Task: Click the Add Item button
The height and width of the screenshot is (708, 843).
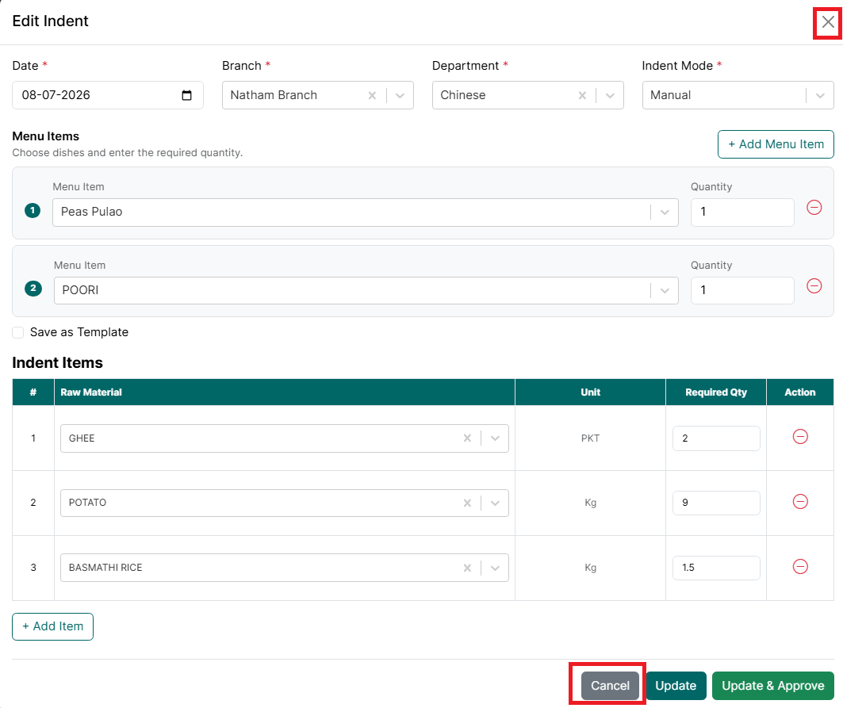Action: (x=52, y=626)
